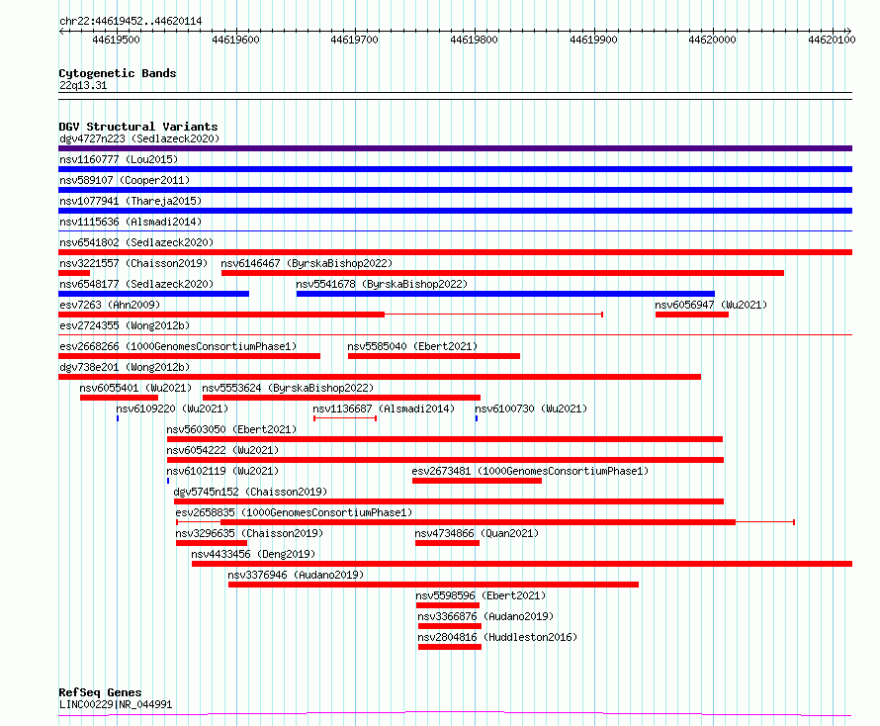Click nsv1077941 (Thareja2015) label

click(x=131, y=201)
